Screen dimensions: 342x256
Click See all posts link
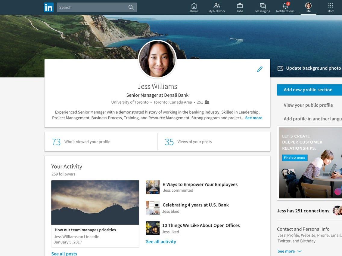pyautogui.click(x=64, y=254)
